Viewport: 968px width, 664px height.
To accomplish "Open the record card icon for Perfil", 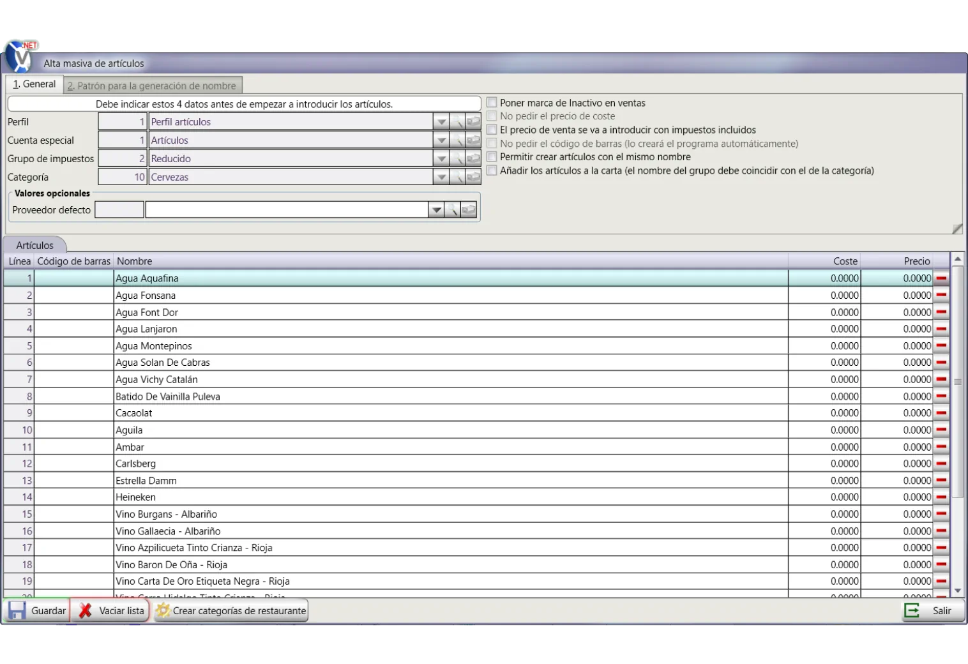I will pyautogui.click(x=473, y=121).
